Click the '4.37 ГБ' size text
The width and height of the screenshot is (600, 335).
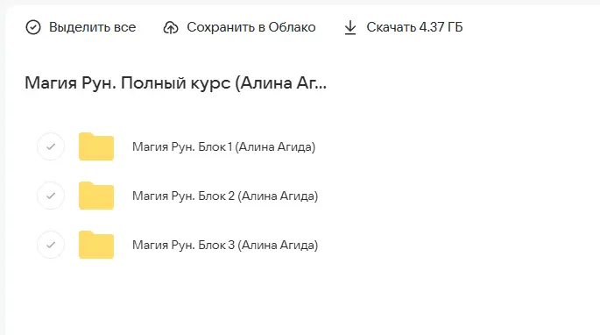click(441, 27)
